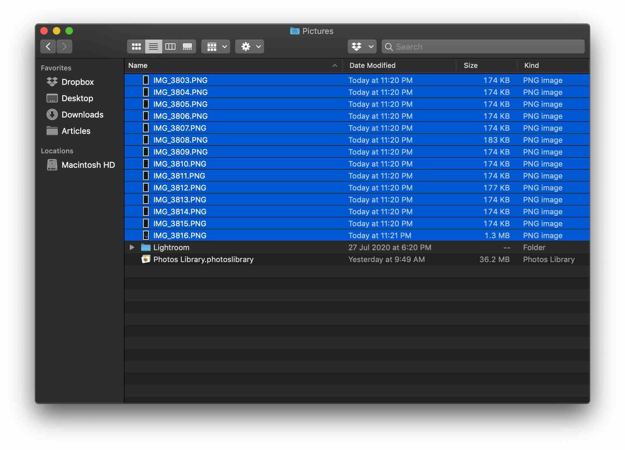Sort files by Kind column

(x=531, y=65)
